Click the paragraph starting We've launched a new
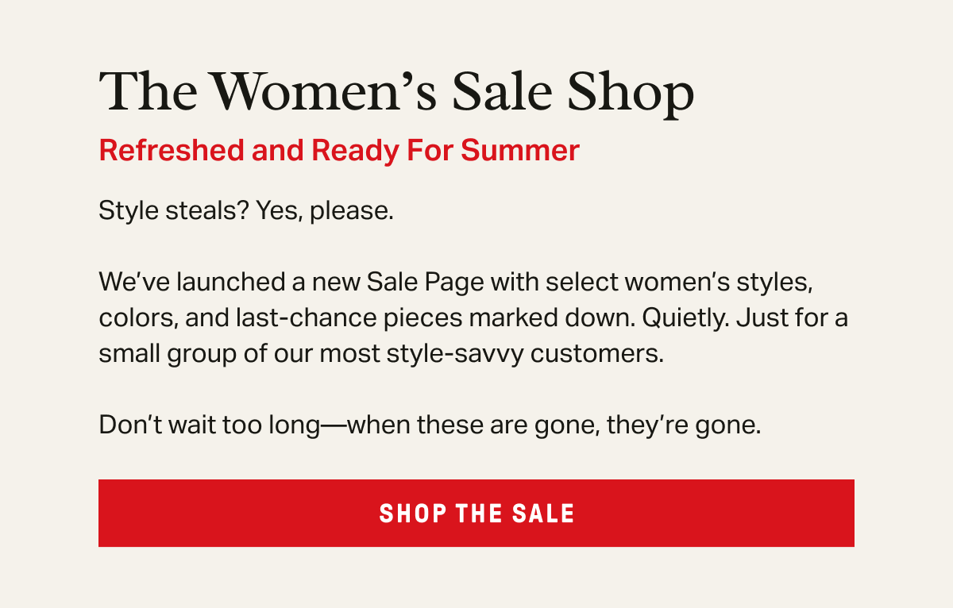The image size is (953, 608). click(x=473, y=317)
